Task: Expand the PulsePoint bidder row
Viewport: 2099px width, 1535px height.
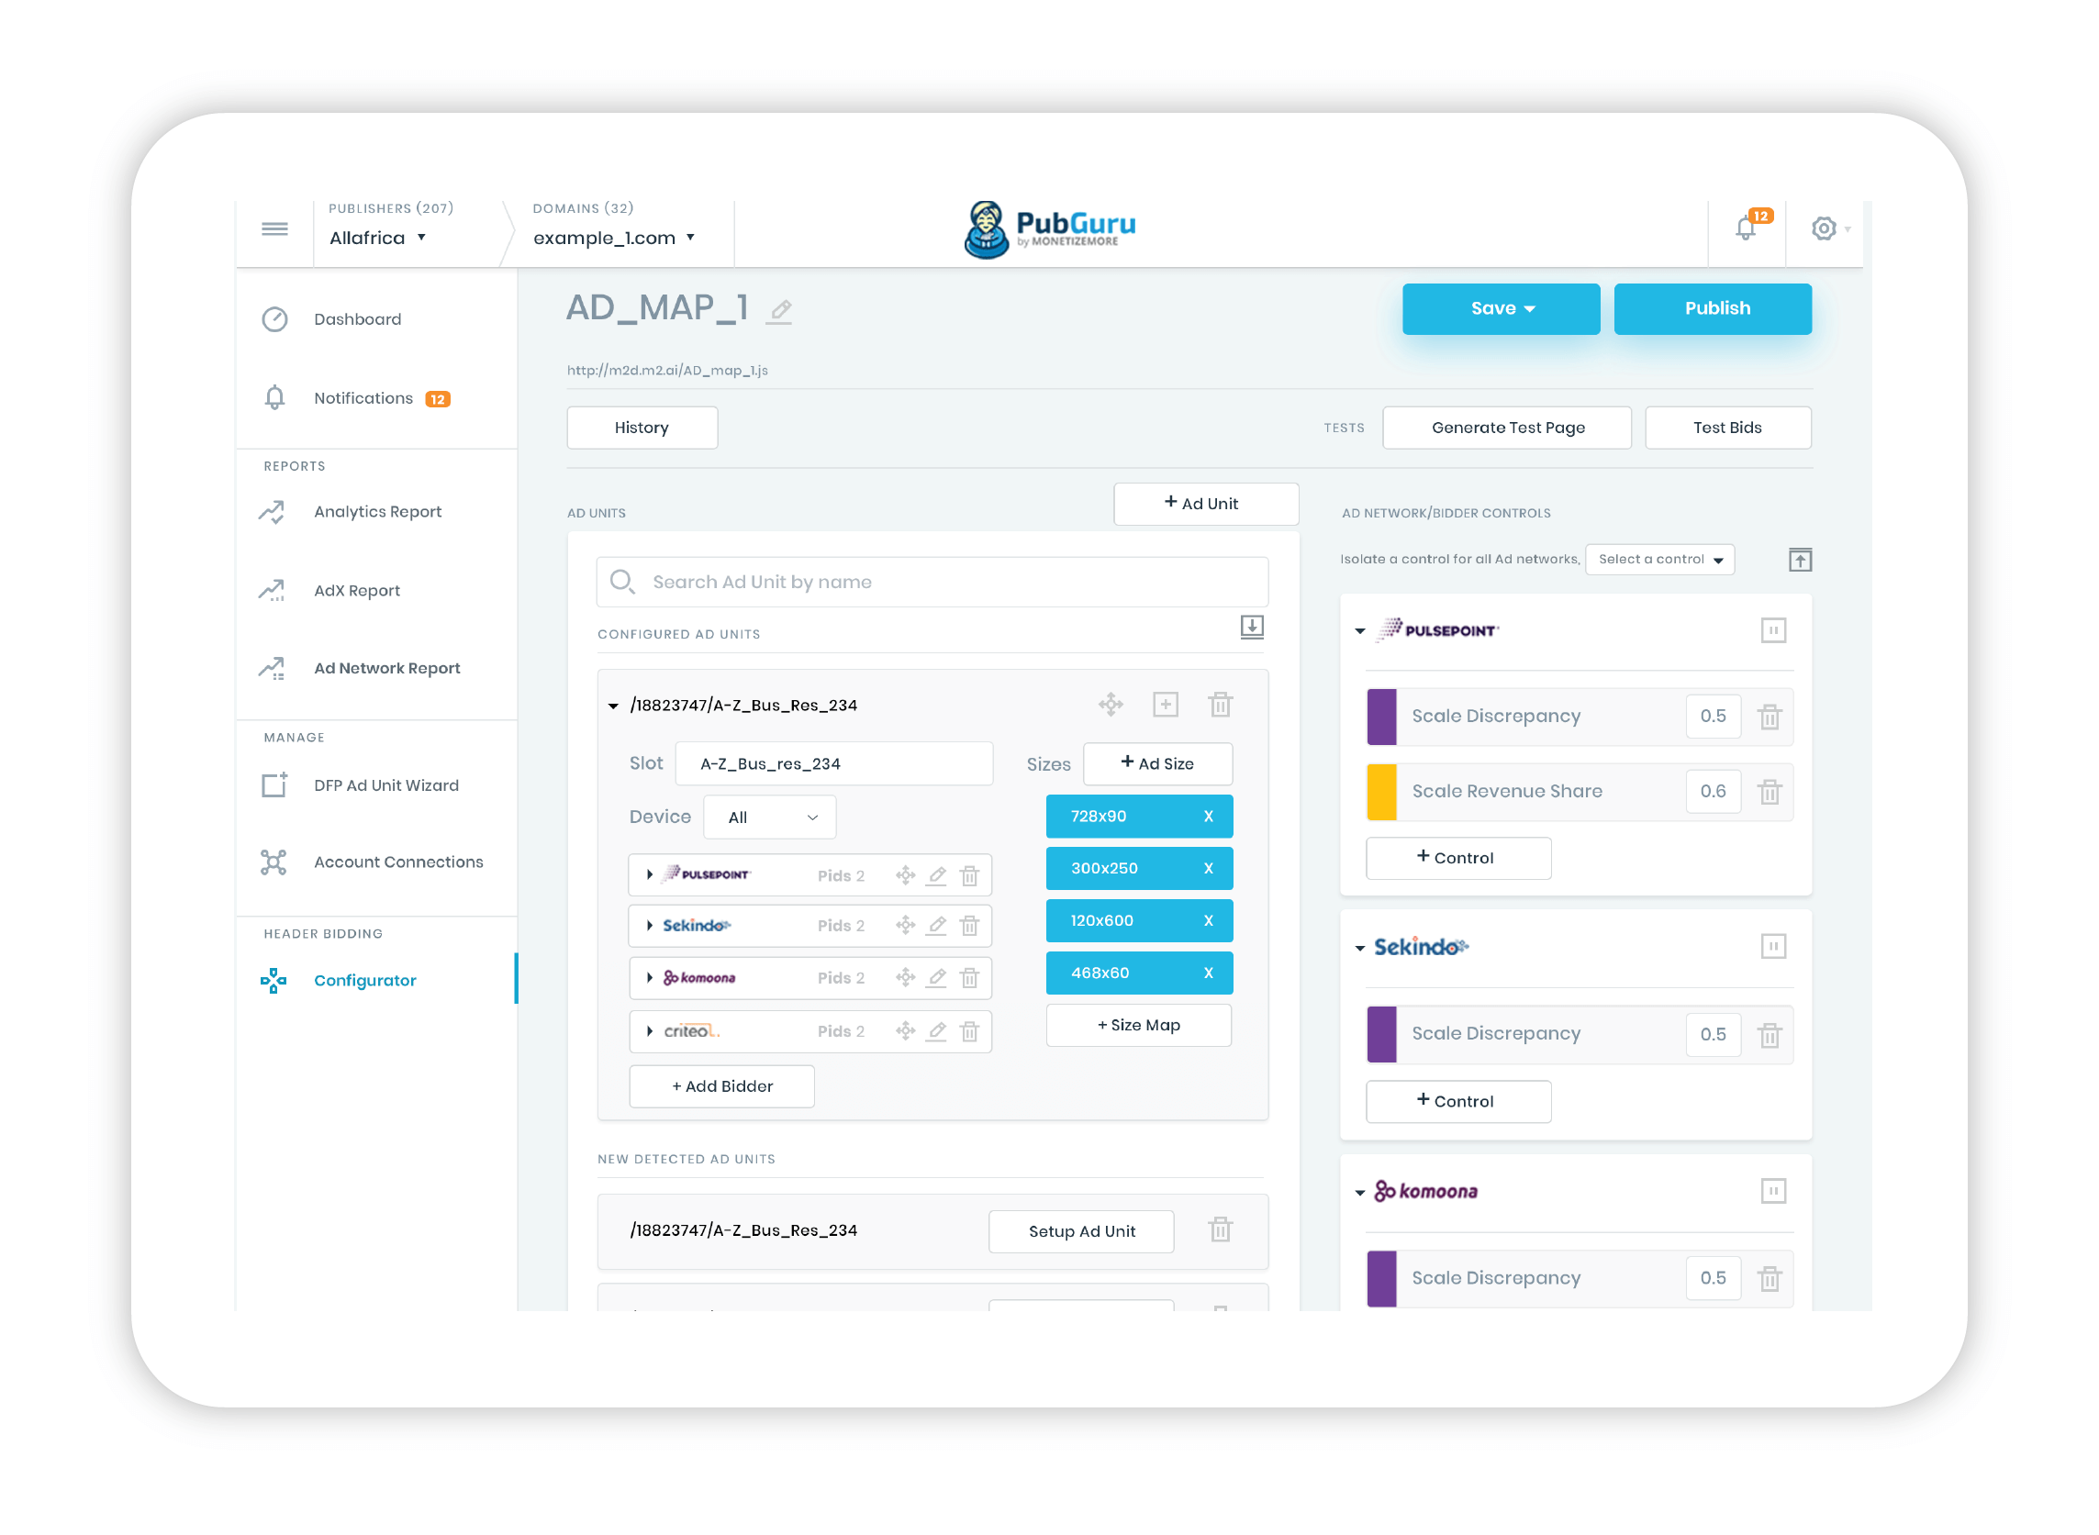Action: [649, 874]
